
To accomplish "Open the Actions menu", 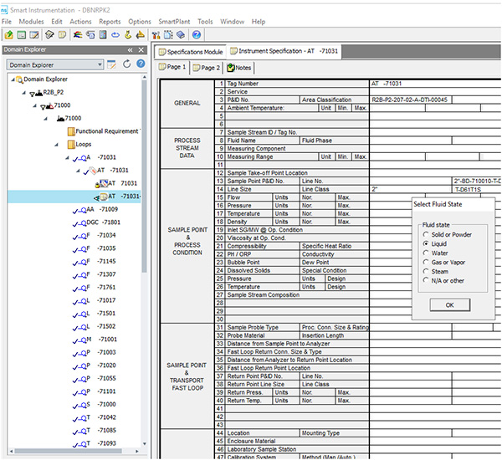I will click(x=80, y=22).
